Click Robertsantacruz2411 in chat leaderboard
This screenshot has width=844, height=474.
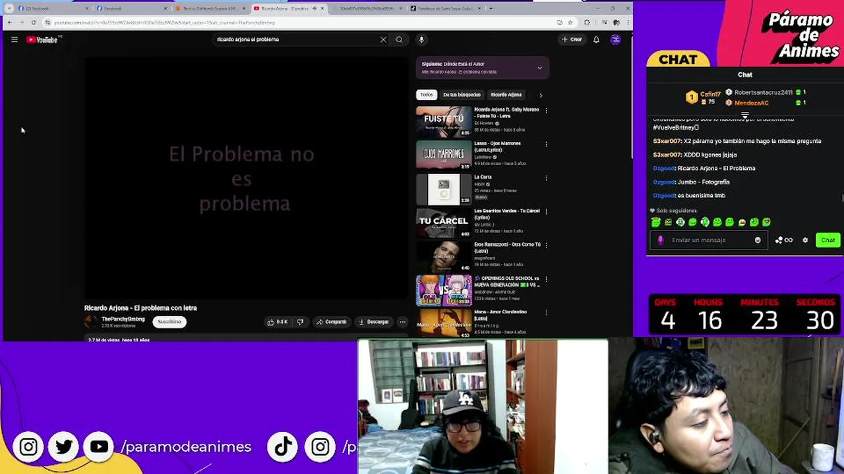coord(763,93)
